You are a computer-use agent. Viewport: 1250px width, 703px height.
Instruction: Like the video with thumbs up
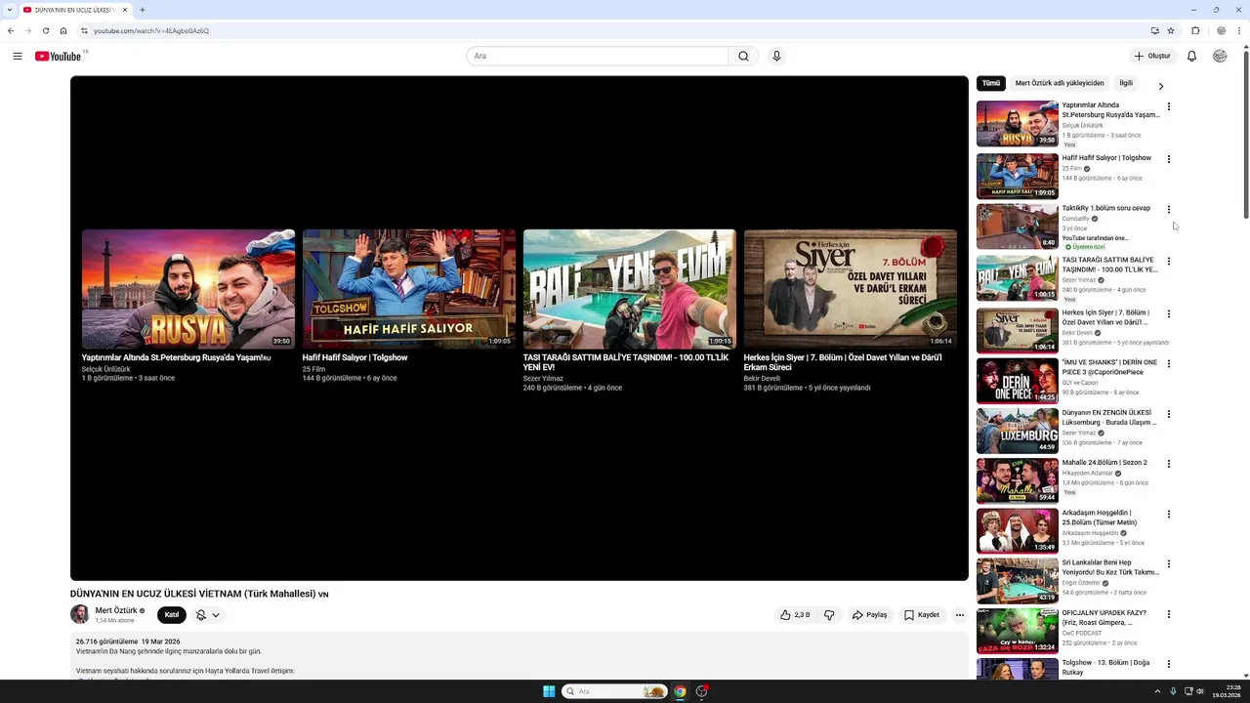(795, 615)
